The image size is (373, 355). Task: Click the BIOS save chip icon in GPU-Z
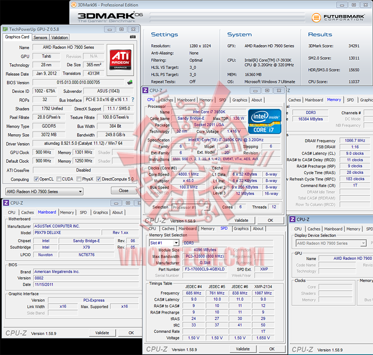[x=130, y=82]
